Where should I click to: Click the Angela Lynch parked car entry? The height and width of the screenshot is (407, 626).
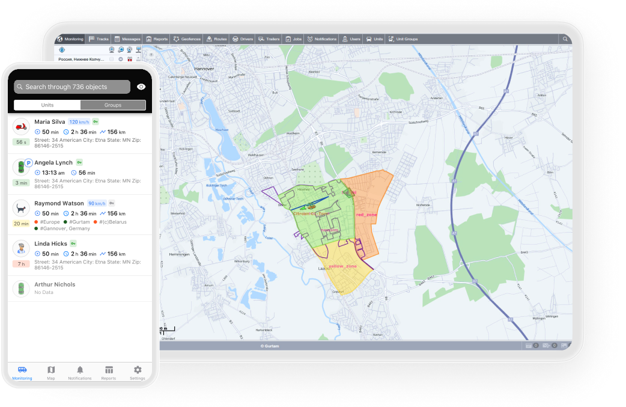point(53,162)
